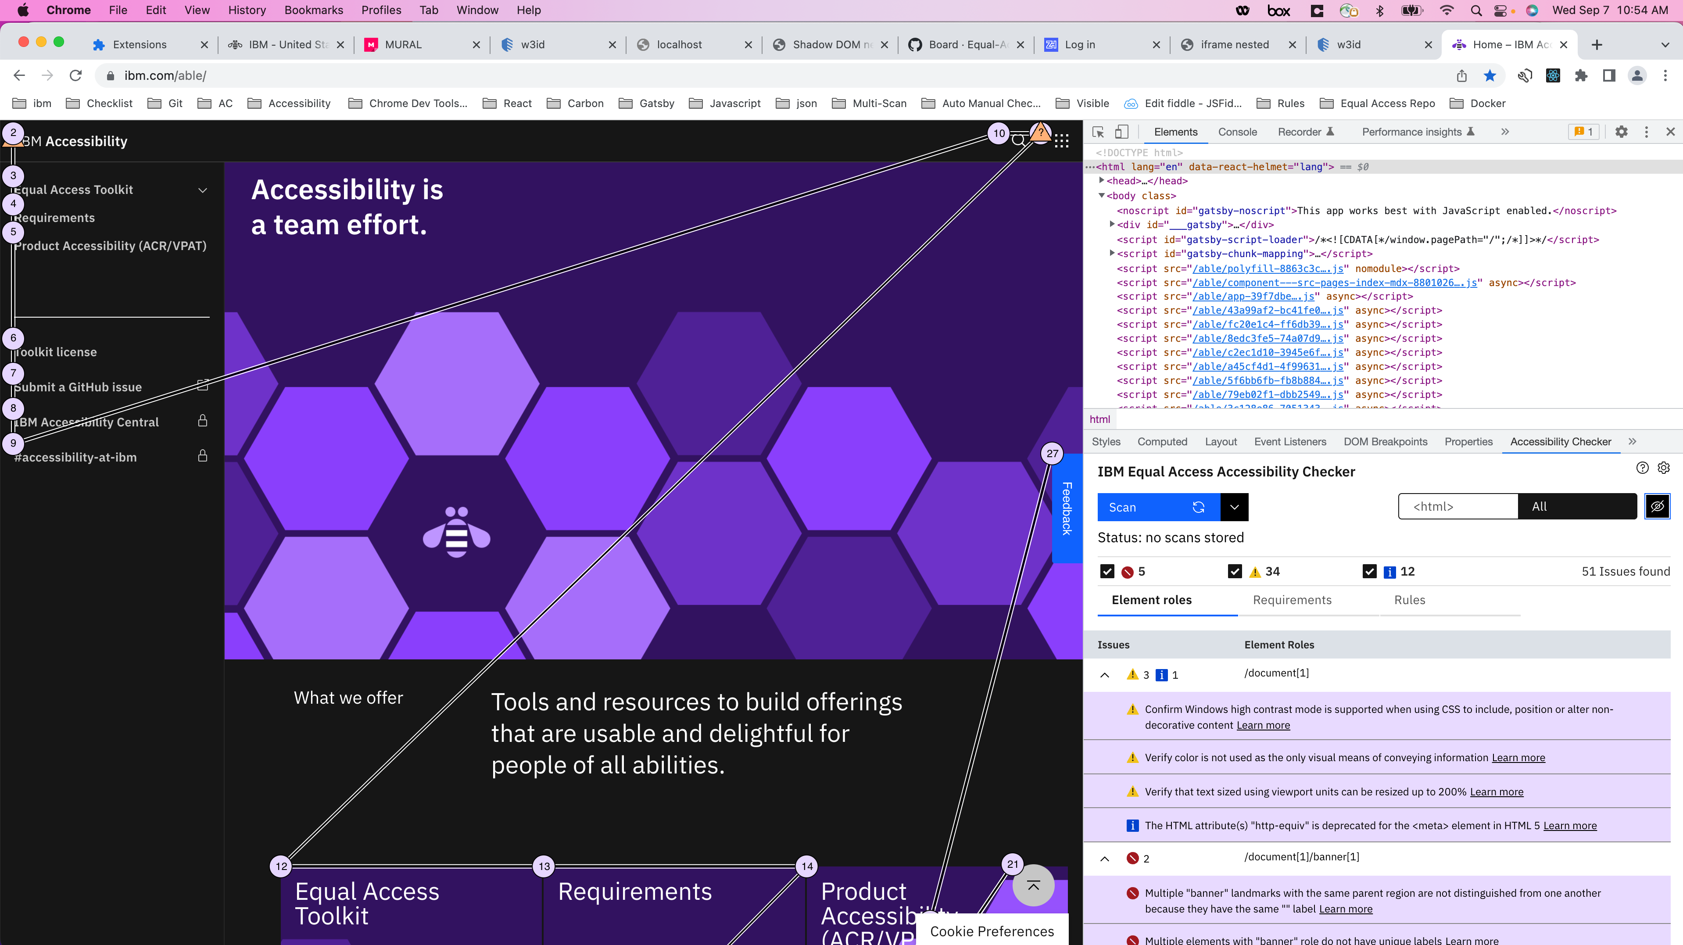This screenshot has height=945, width=1683.
Task: Open the Accessibility Checker settings gear
Action: point(1664,468)
